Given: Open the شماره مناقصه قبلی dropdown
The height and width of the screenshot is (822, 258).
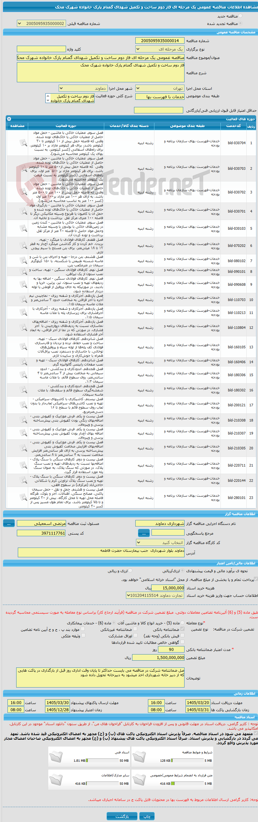Looking at the screenshot, I should [41, 23].
